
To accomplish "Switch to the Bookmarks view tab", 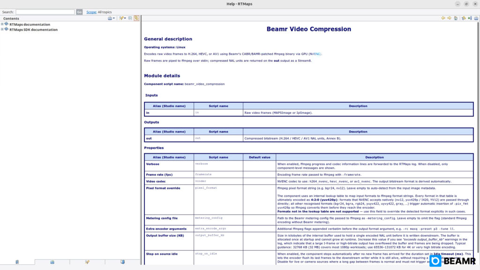I will pyautogui.click(x=122, y=262).
